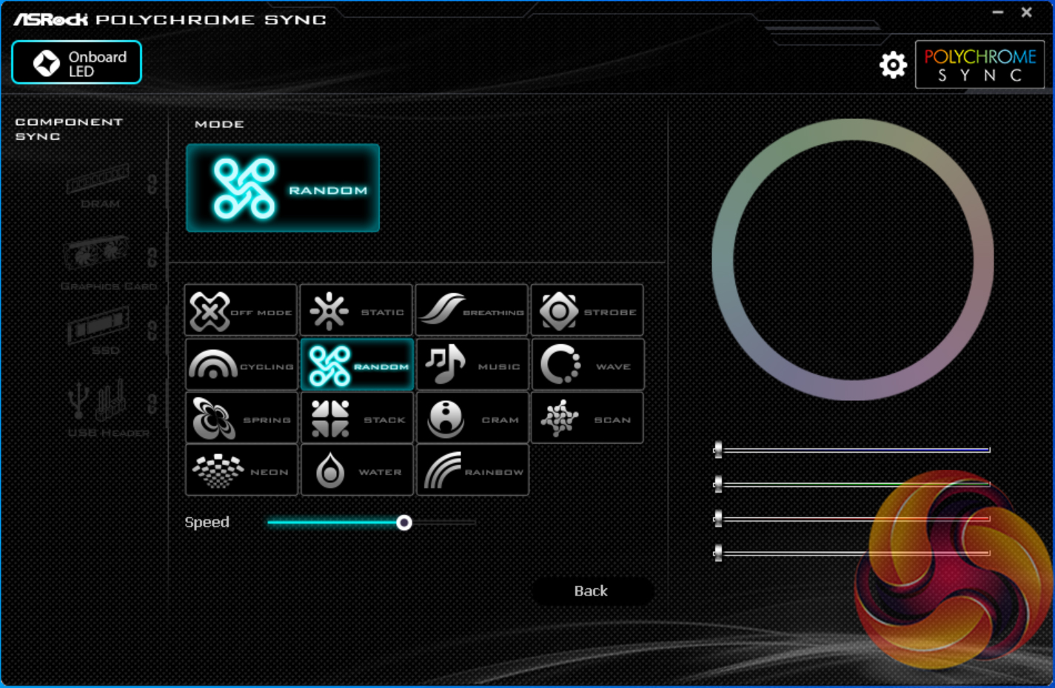Toggle the DRAM sync chain link
This screenshot has width=1055, height=688.
click(x=152, y=183)
